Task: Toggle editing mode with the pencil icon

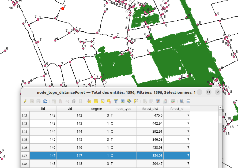Action: coord(25,101)
